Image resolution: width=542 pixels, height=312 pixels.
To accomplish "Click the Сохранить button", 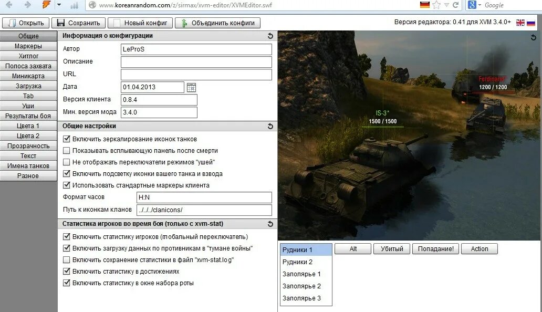I will click(x=78, y=23).
